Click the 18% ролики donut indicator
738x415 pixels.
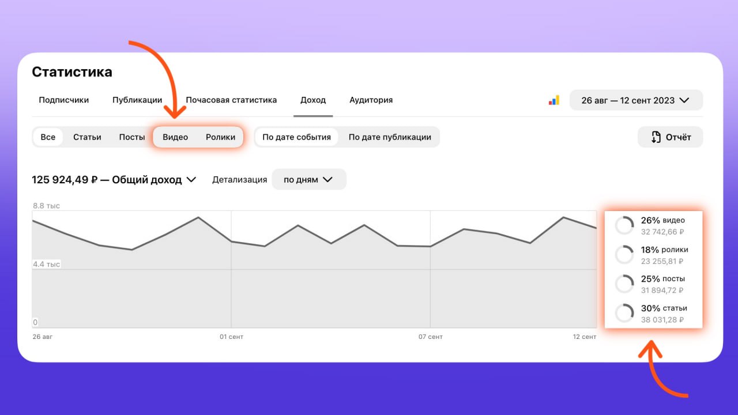624,255
